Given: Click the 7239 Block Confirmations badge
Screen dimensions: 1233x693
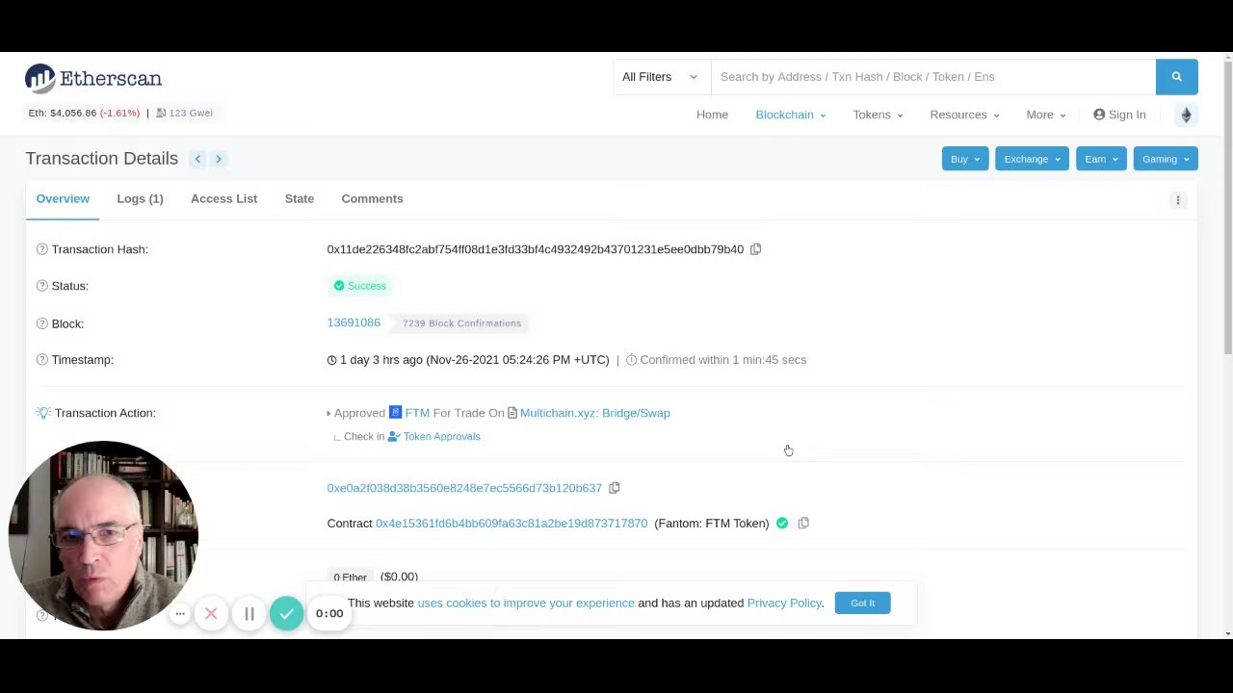Looking at the screenshot, I should [x=461, y=323].
